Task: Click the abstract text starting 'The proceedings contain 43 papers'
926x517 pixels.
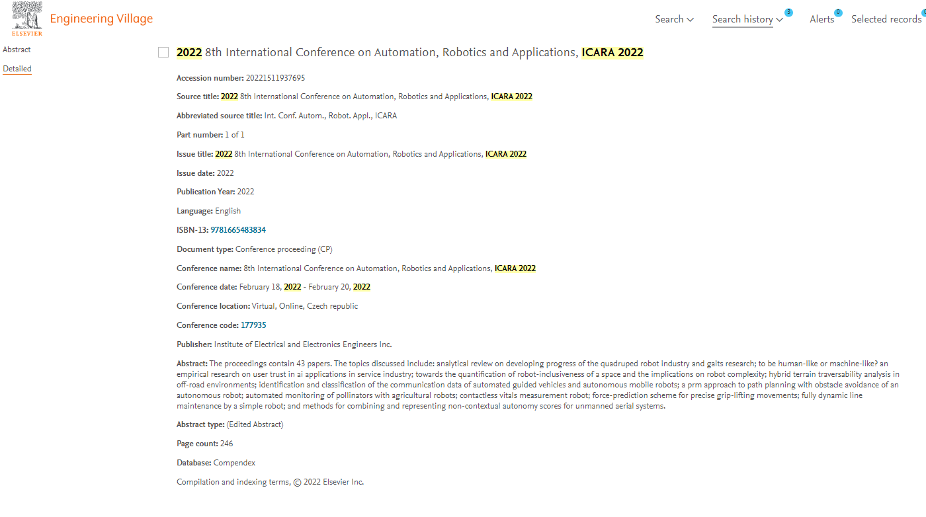Action: pyautogui.click(x=538, y=385)
